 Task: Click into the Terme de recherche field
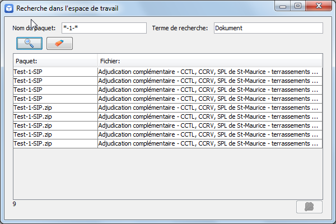[x=268, y=28]
